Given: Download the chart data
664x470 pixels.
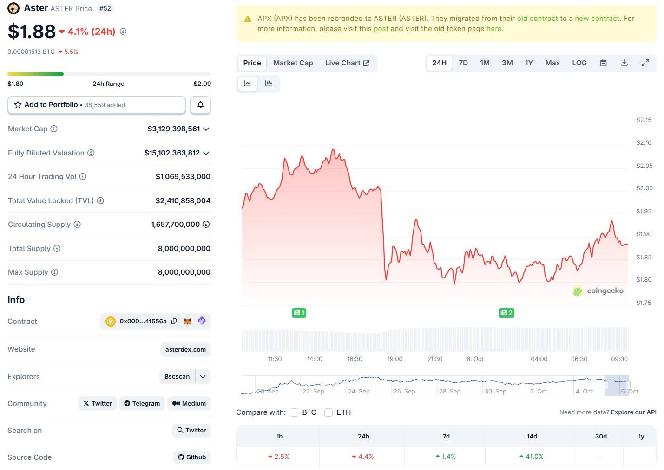Looking at the screenshot, I should [625, 63].
